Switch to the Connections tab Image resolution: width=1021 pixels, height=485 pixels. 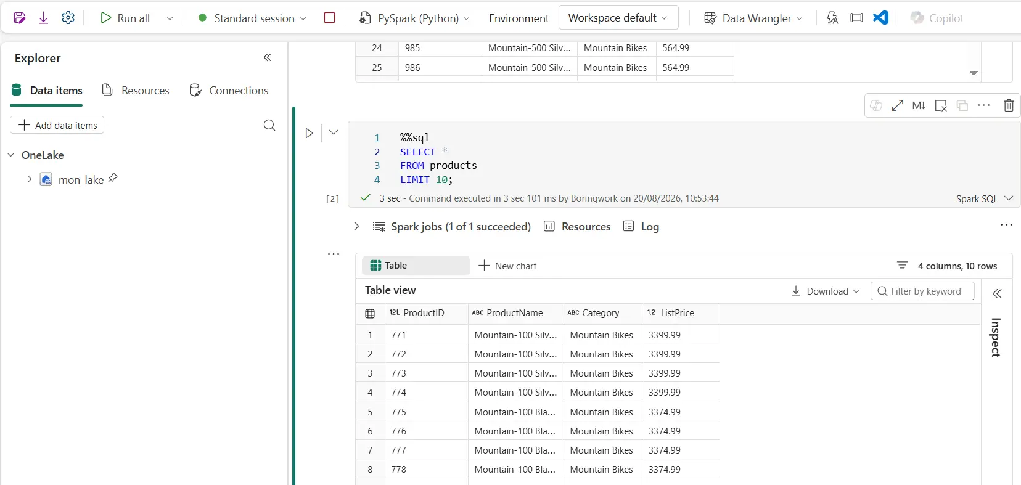(229, 91)
